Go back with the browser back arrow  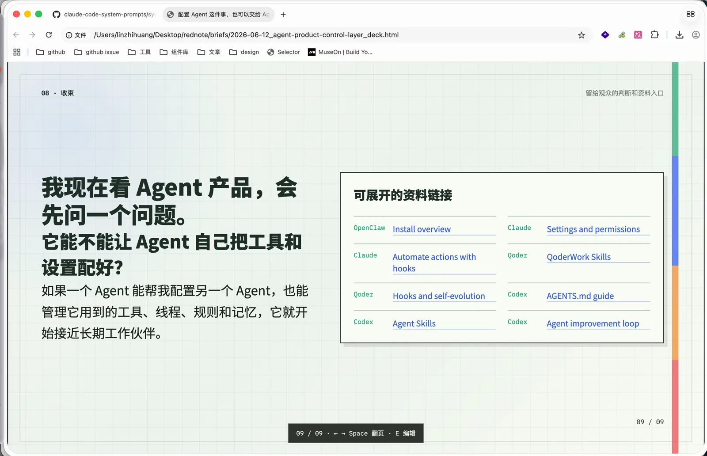[16, 35]
